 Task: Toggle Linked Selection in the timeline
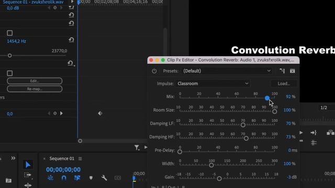pos(77,178)
